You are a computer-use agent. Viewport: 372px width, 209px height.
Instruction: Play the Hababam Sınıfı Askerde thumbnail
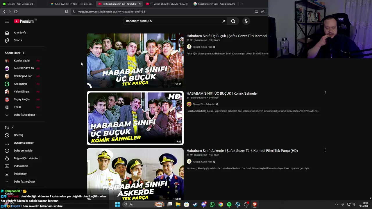pos(135,174)
